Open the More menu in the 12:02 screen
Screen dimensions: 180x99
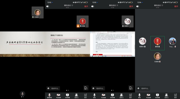[86, 96]
